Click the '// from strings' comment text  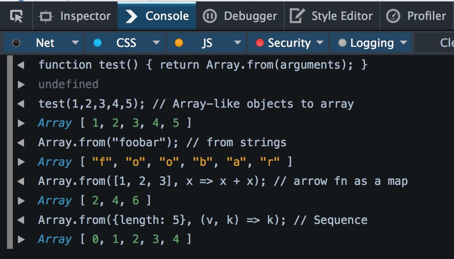[x=236, y=143]
